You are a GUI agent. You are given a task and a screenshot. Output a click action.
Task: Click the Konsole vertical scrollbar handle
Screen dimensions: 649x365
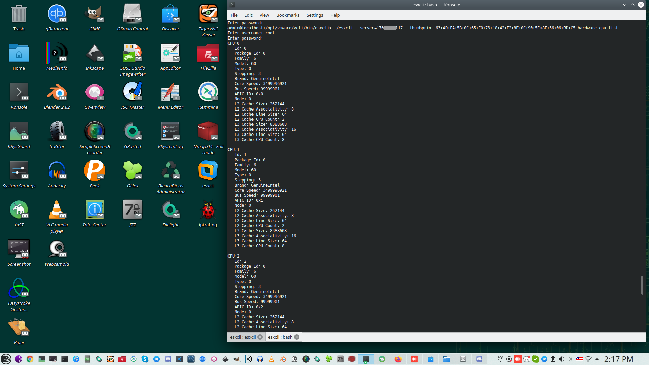(642, 285)
